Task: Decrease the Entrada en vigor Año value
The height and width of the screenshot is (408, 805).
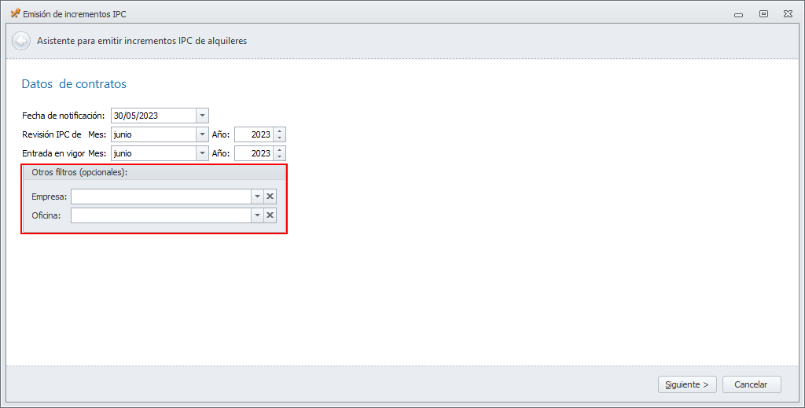Action: coord(279,157)
